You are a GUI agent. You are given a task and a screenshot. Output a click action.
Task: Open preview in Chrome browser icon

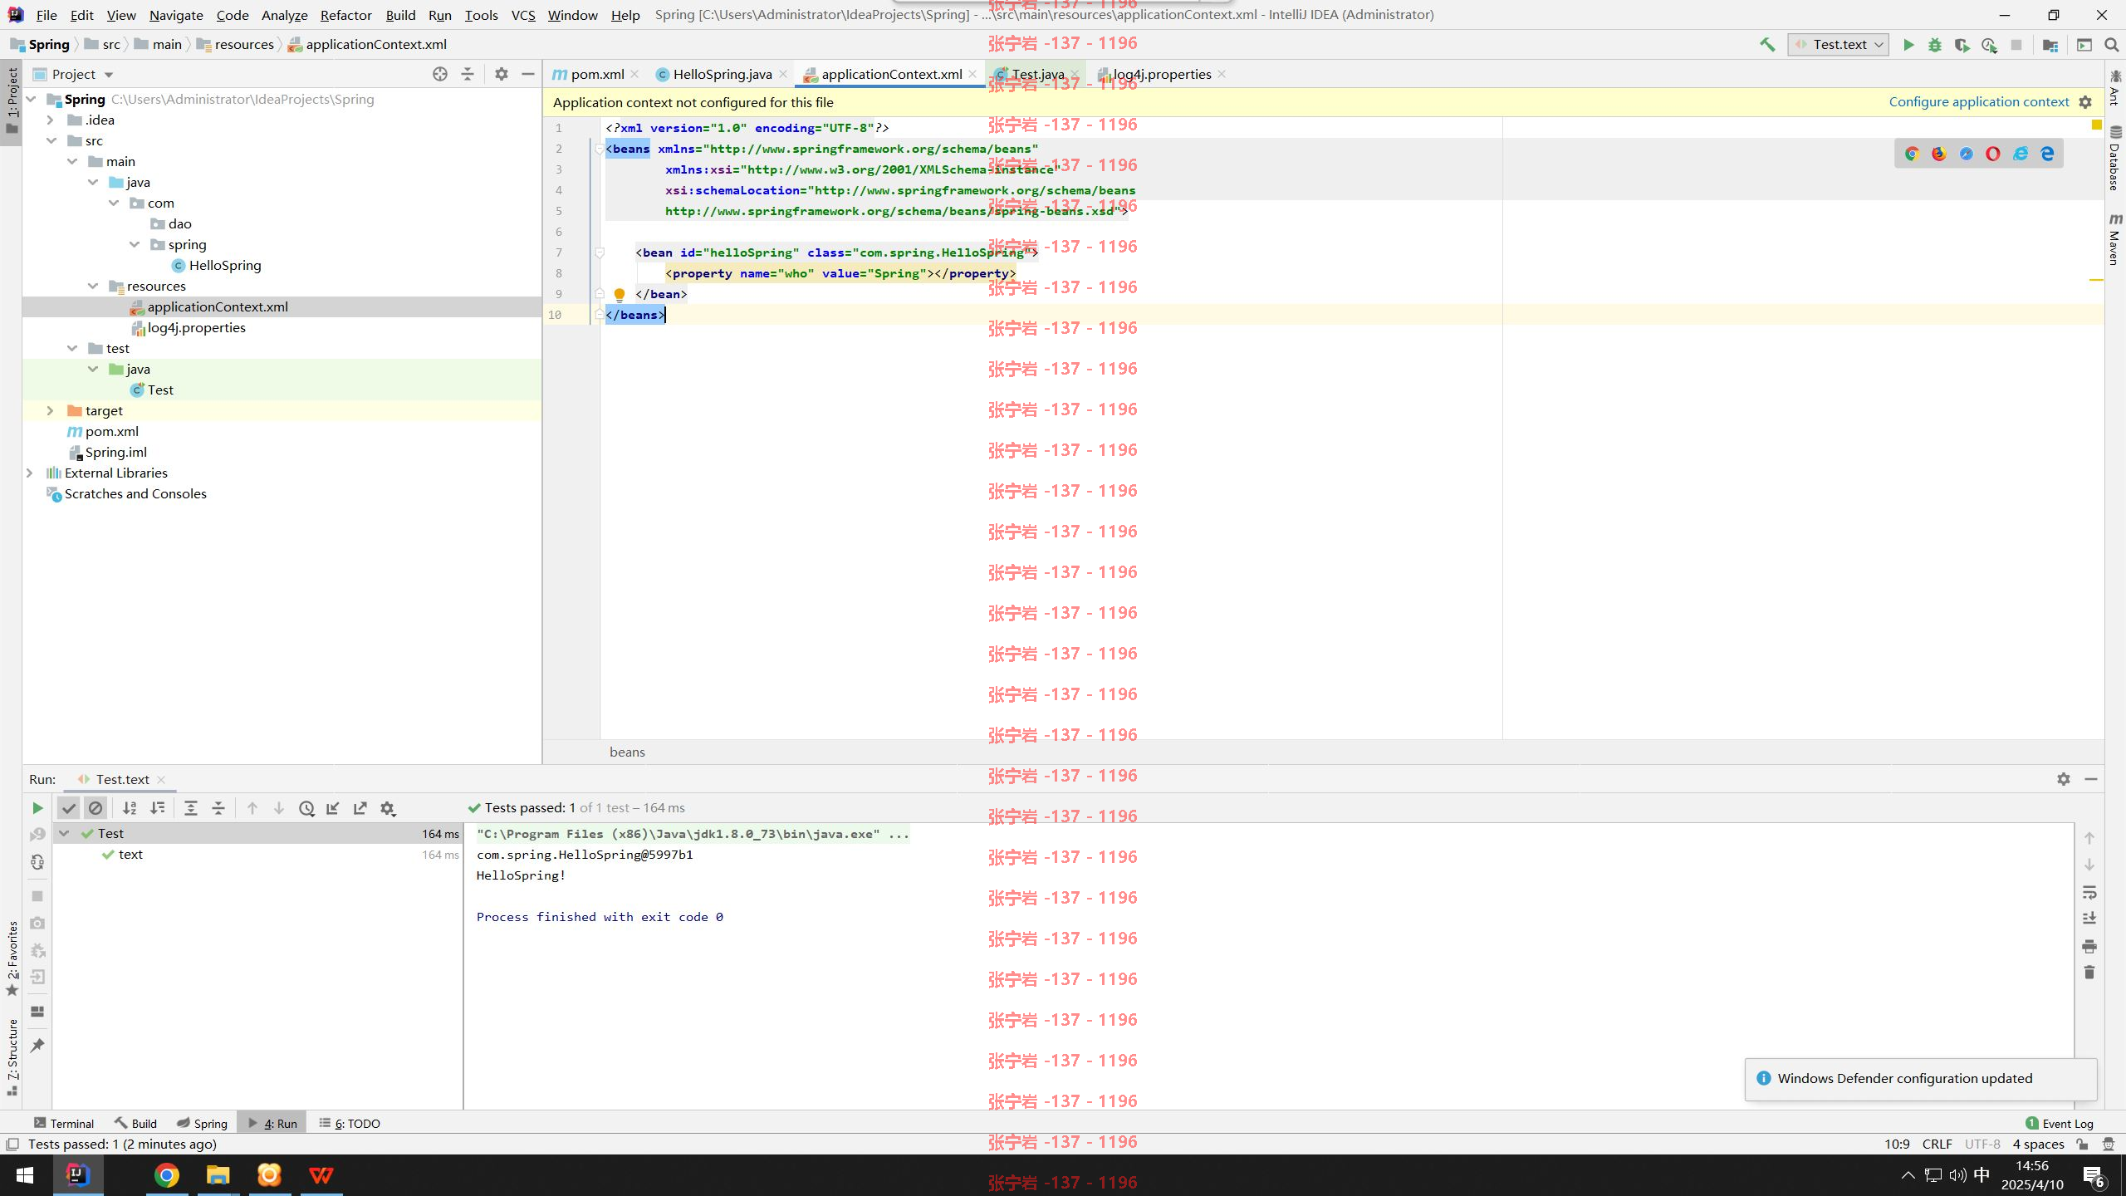pyautogui.click(x=1912, y=154)
